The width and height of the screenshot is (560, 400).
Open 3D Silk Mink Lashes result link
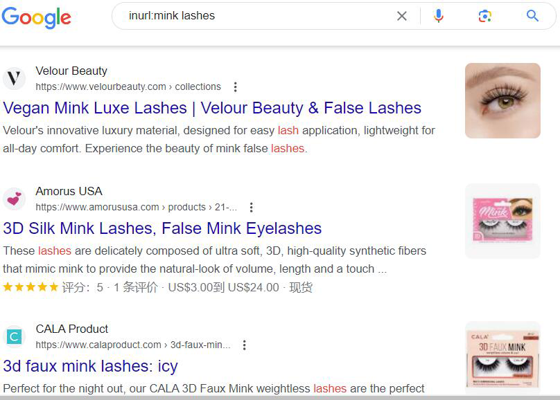[x=162, y=228]
